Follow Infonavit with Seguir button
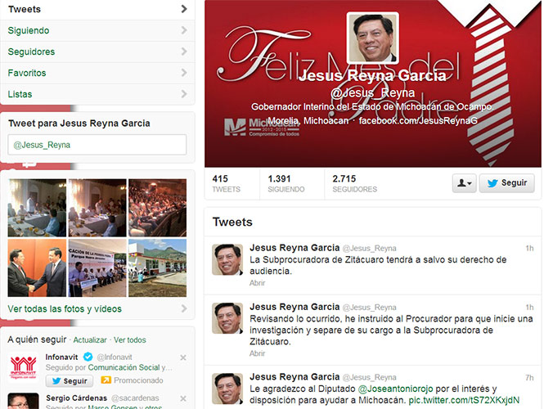 tap(70, 381)
